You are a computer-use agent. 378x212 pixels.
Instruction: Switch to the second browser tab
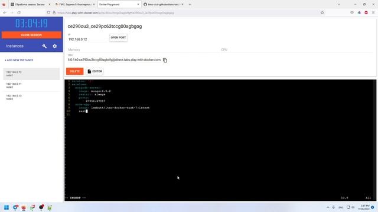75,4
